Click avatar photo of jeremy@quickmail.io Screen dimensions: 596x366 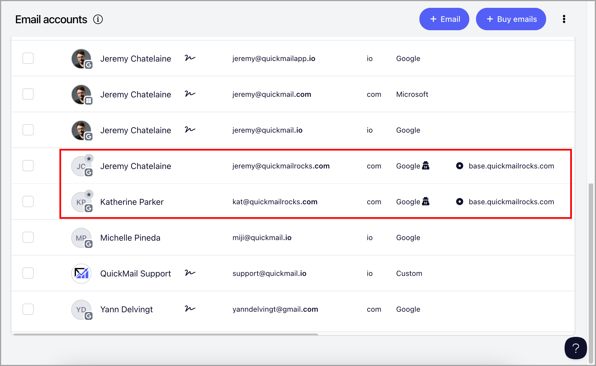81,130
